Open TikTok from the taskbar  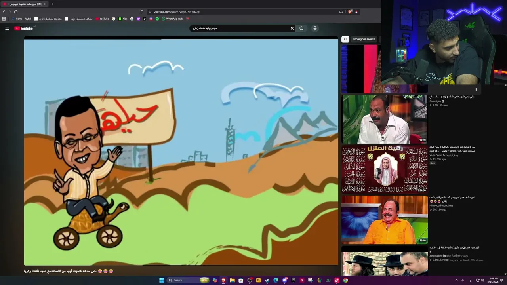[337, 280]
